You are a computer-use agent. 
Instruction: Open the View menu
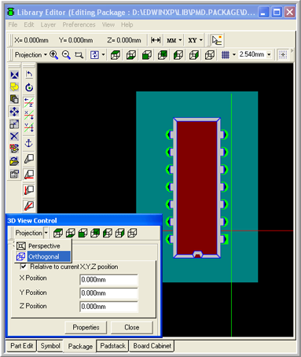pos(108,24)
